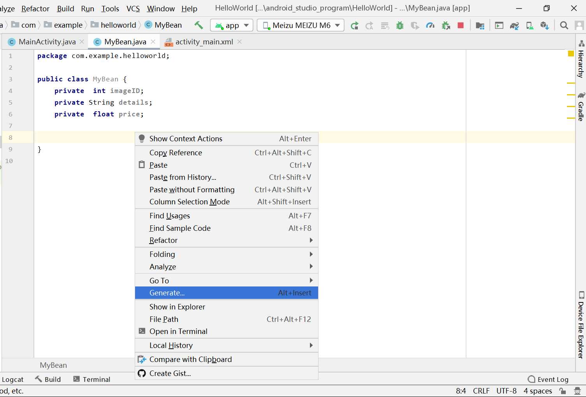Image resolution: width=586 pixels, height=397 pixels.
Task: Open AVD Manager icon
Action: (530, 26)
